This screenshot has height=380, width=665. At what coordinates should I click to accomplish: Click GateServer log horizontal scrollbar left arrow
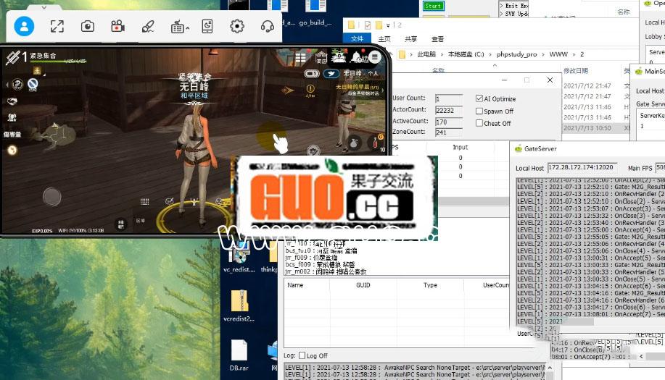(x=641, y=356)
